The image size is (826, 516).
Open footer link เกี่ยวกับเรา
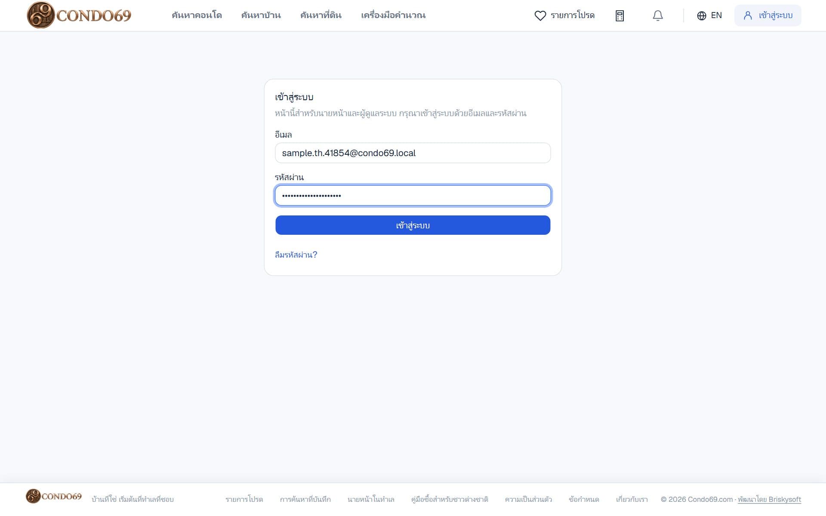632,499
